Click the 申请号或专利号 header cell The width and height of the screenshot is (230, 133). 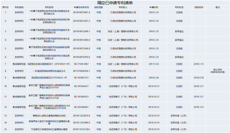click(81, 7)
